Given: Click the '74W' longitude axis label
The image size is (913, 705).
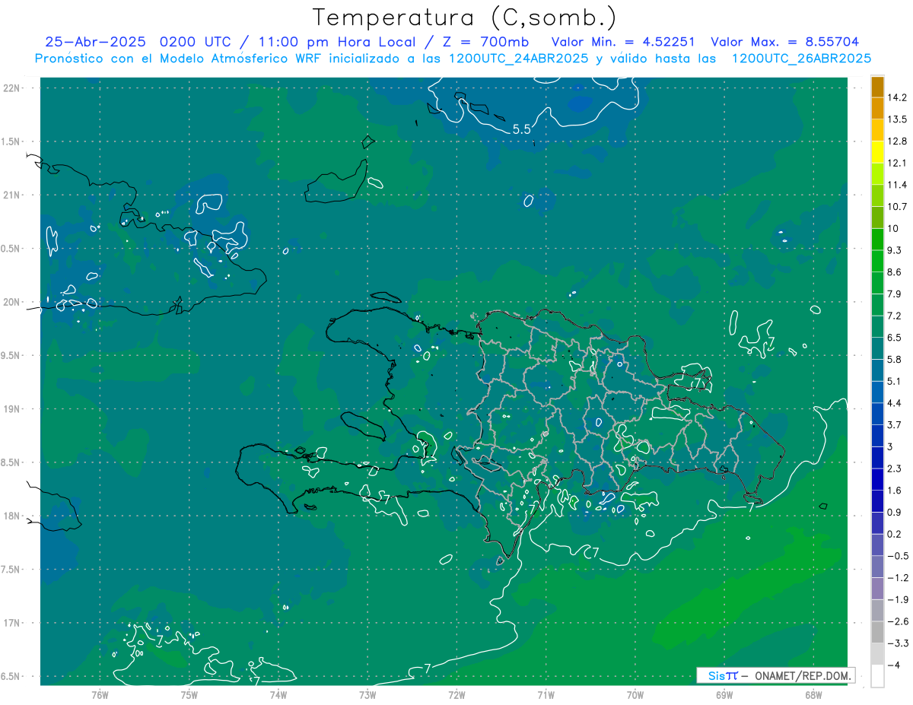Looking at the screenshot, I should pyautogui.click(x=278, y=694).
